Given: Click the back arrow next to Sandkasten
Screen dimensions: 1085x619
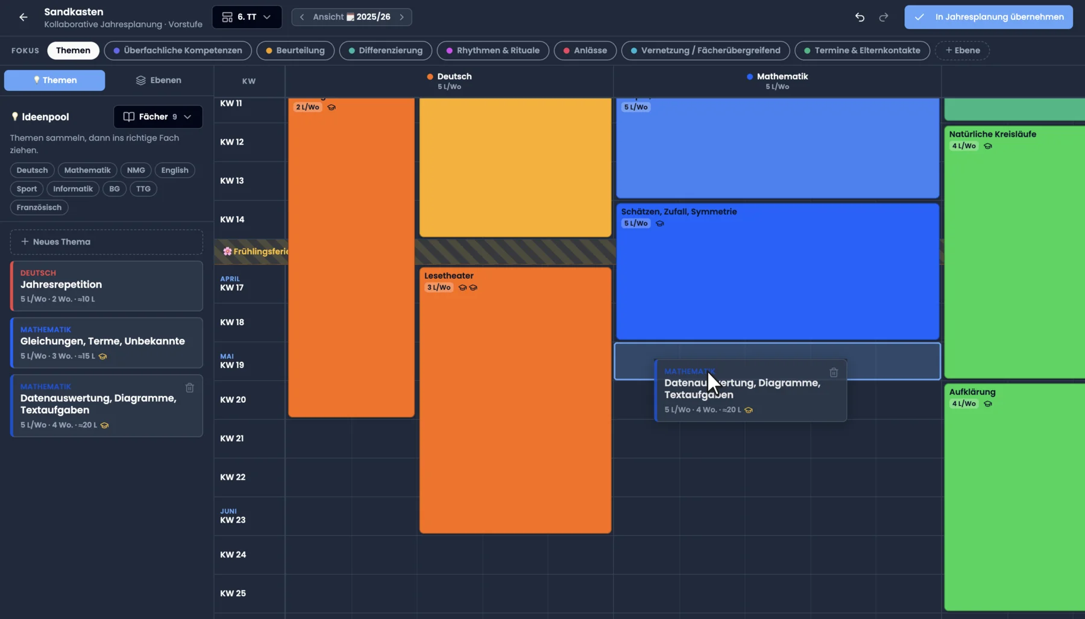Looking at the screenshot, I should coord(23,17).
